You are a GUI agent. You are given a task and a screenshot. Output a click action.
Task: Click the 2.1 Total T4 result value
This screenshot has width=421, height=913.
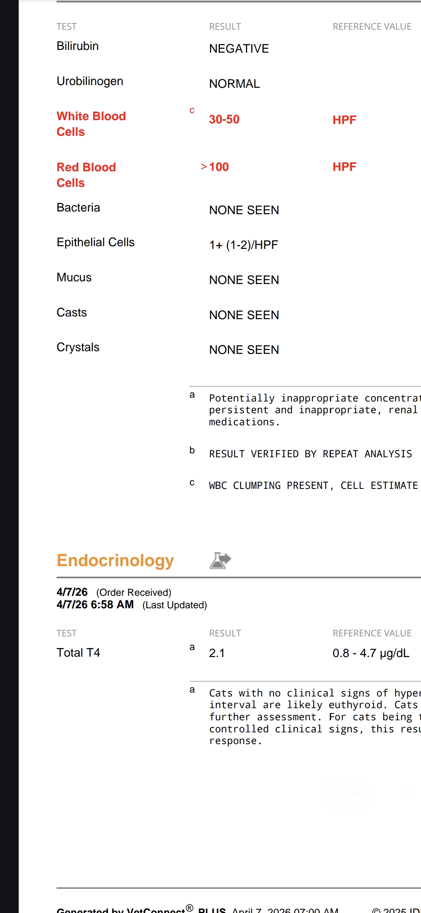pyautogui.click(x=217, y=653)
